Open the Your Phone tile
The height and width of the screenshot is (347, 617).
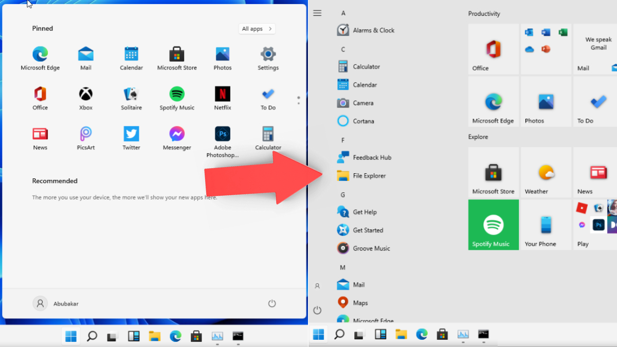point(545,225)
